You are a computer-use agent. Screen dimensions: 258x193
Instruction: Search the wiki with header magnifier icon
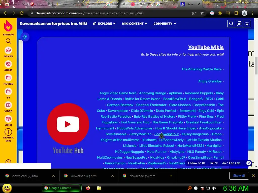click(231, 24)
